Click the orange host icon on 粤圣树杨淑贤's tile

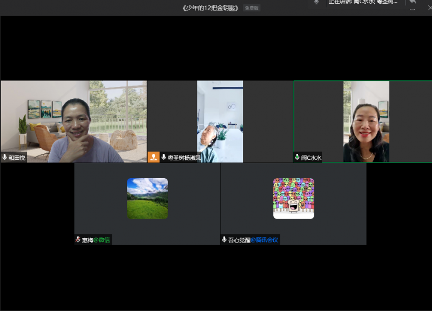pyautogui.click(x=154, y=158)
